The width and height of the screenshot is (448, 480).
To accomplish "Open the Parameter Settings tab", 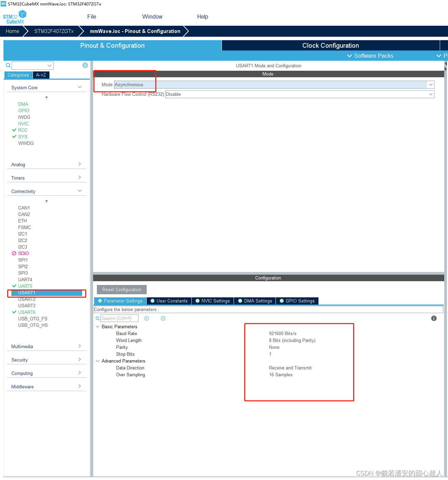I will click(120, 301).
